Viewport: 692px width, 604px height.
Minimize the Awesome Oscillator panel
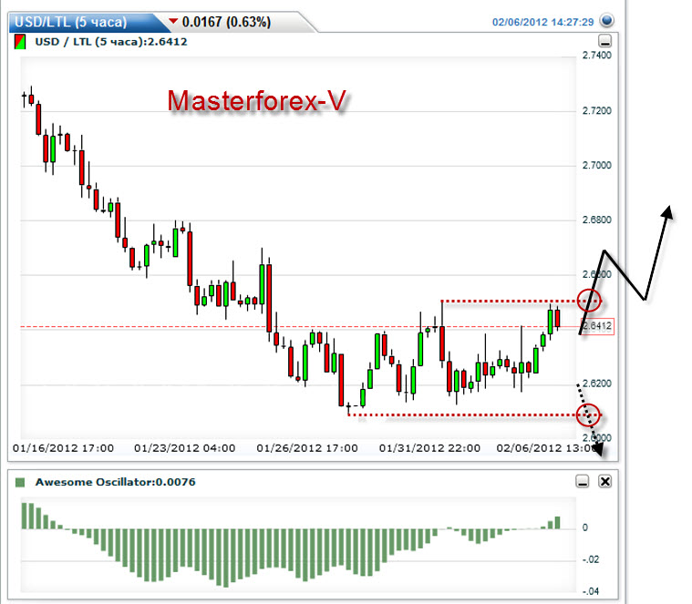point(583,481)
